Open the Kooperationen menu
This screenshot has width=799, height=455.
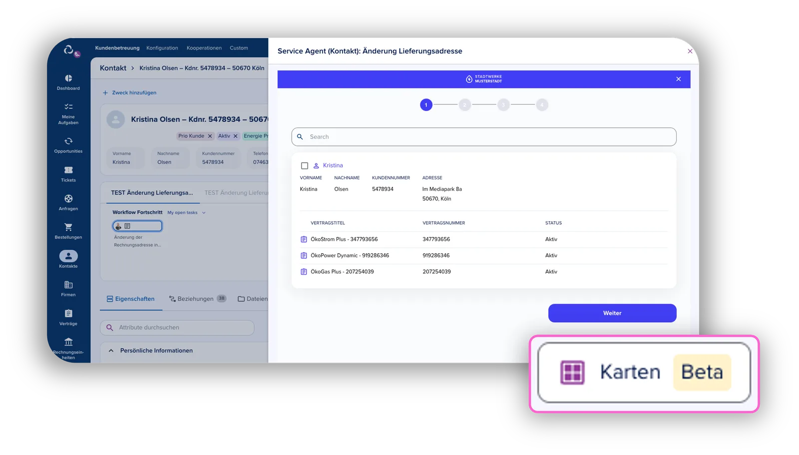[x=204, y=48]
